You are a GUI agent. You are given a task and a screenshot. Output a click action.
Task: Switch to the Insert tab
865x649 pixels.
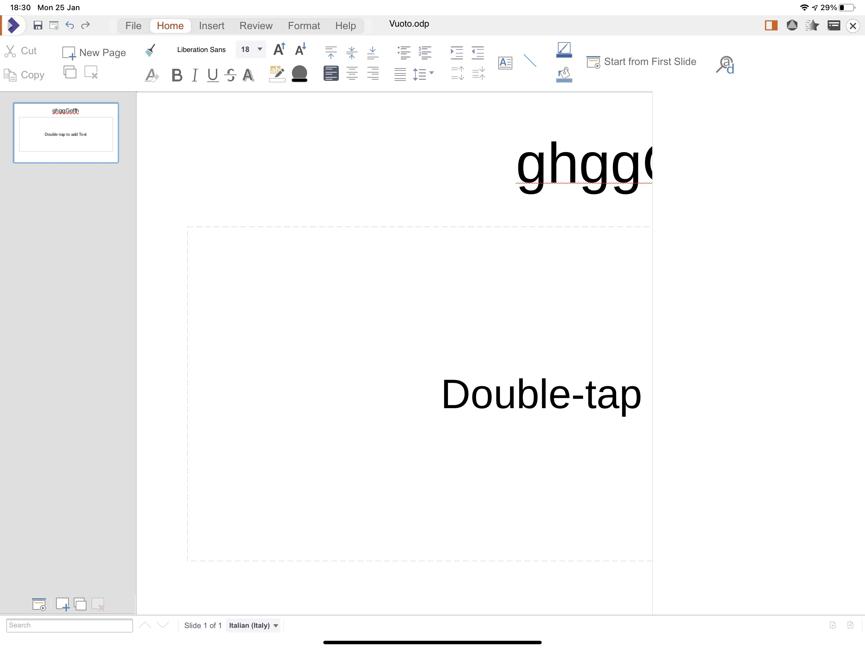(212, 26)
